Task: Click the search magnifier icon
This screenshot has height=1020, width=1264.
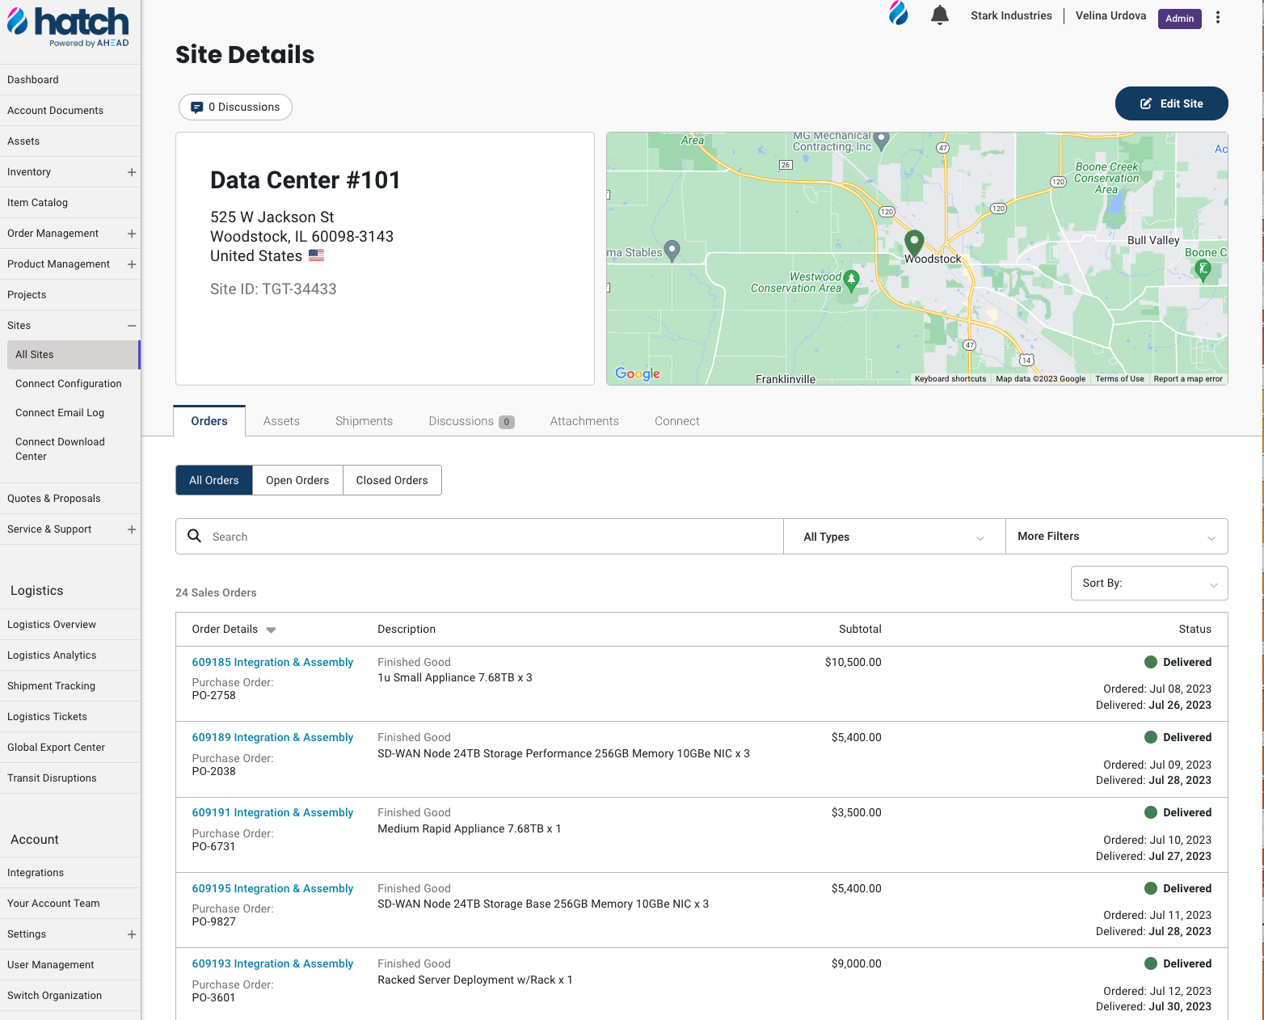Action: pyautogui.click(x=195, y=536)
